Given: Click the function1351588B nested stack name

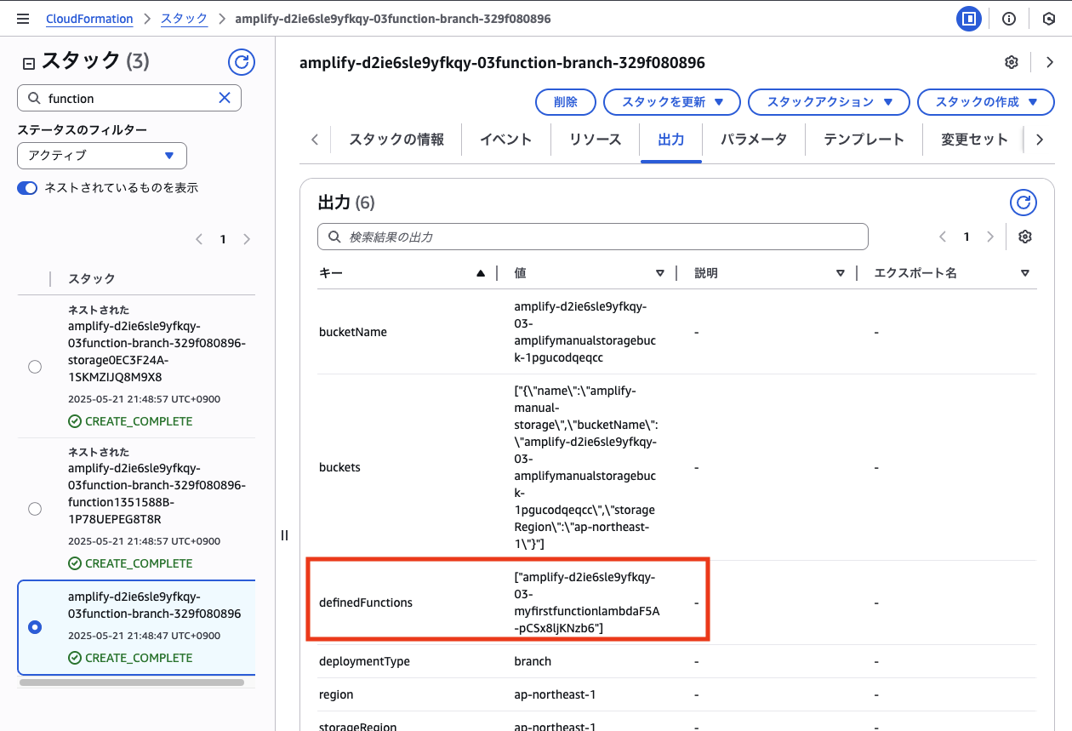Looking at the screenshot, I should pyautogui.click(x=157, y=494).
